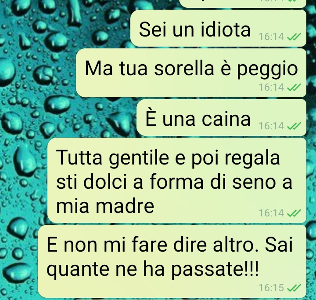Tap the 16:14 timestamp beside 'È una caina'

click(272, 126)
